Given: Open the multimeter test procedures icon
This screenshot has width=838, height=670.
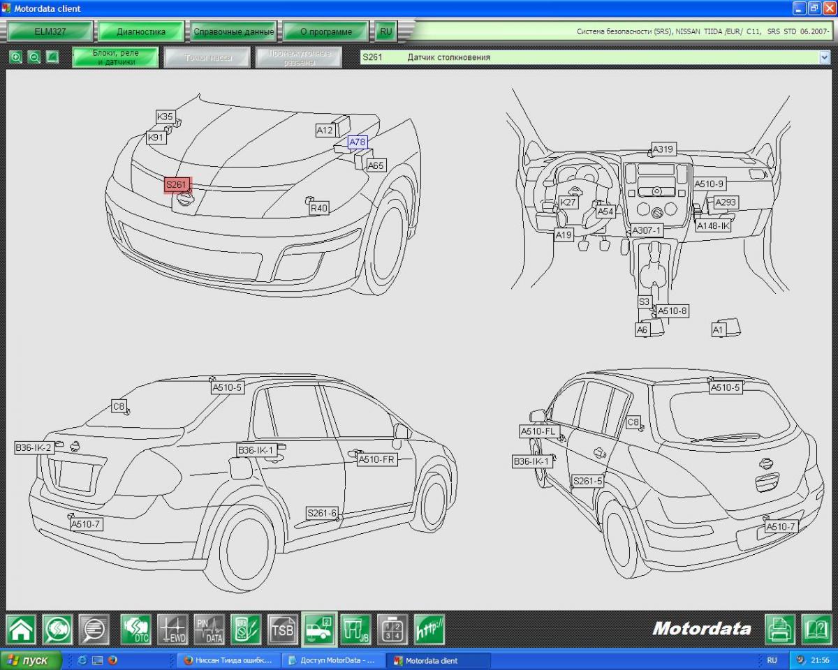Looking at the screenshot, I should click(246, 630).
